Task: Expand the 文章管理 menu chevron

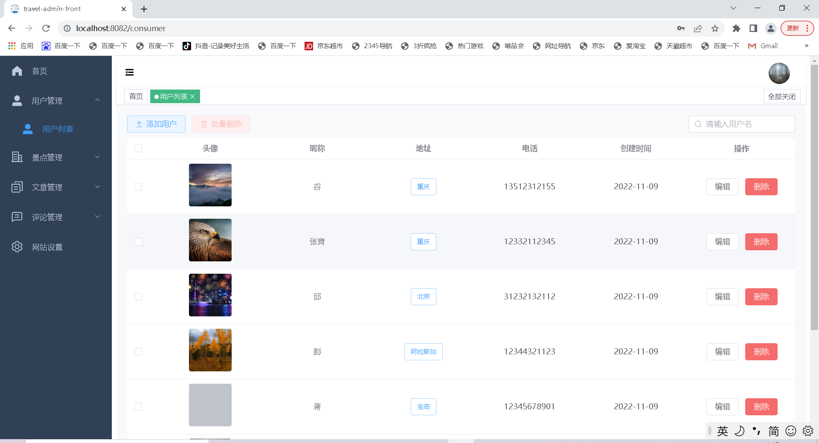Action: (97, 187)
